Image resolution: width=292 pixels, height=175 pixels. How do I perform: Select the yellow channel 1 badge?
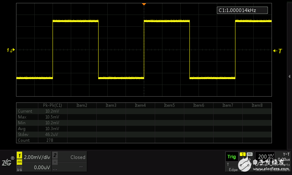coord(20,155)
